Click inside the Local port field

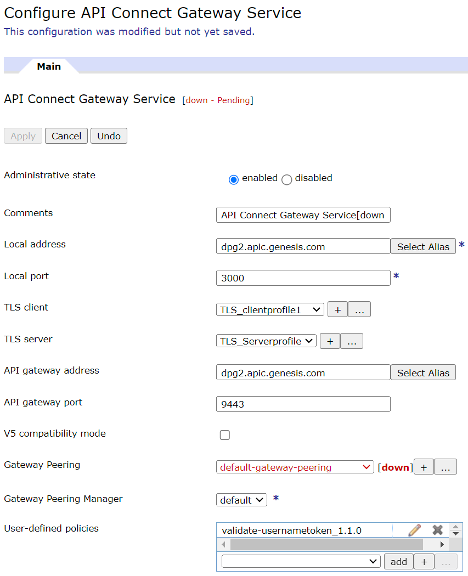tap(303, 278)
